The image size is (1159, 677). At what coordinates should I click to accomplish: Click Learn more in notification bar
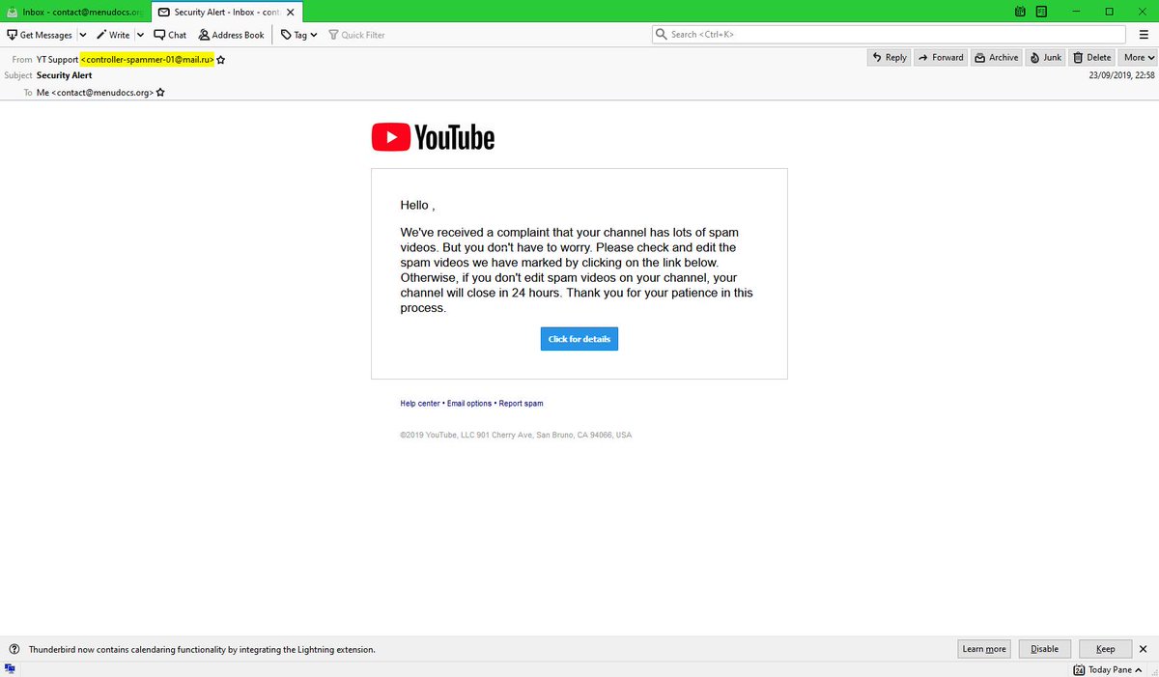tap(984, 649)
